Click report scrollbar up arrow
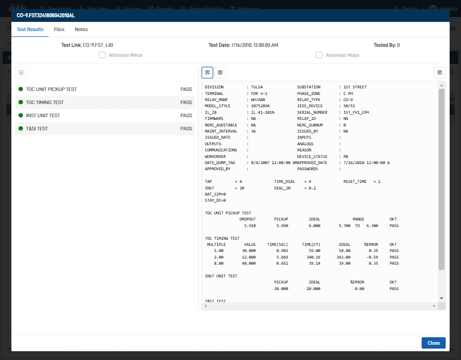This screenshot has width=461, height=360. pos(441,85)
